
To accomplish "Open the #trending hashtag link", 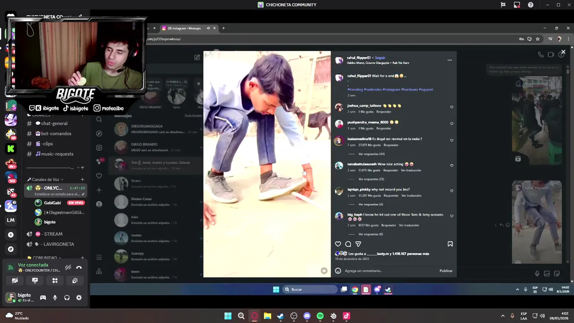I will pos(355,89).
